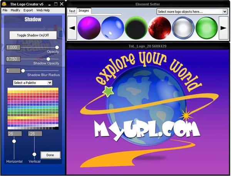Choose the black sphere with green rim

click(x=136, y=28)
